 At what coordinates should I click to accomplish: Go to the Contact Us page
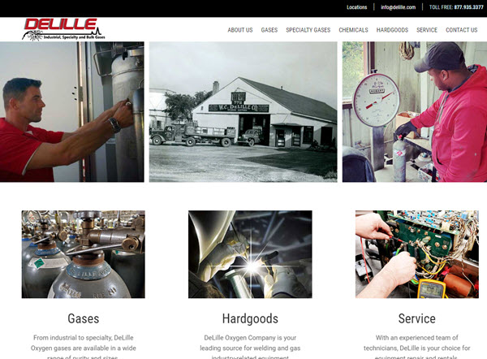(x=462, y=30)
